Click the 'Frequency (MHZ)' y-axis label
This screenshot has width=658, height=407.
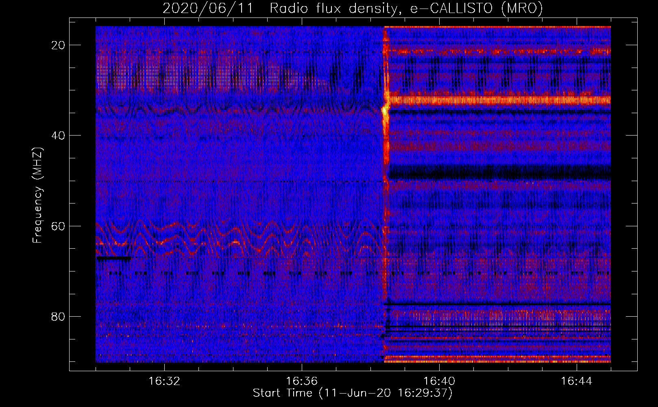[37, 195]
